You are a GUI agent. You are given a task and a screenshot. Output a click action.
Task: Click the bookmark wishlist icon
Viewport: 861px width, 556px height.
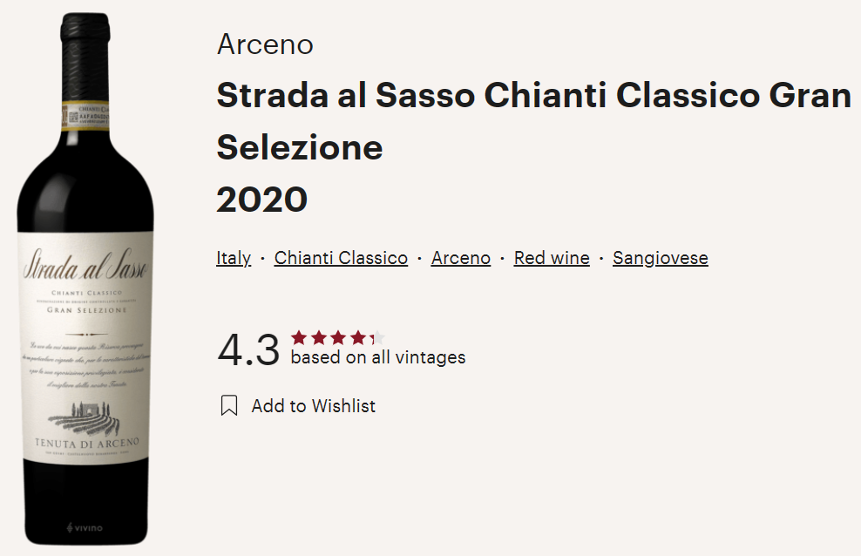(x=229, y=405)
